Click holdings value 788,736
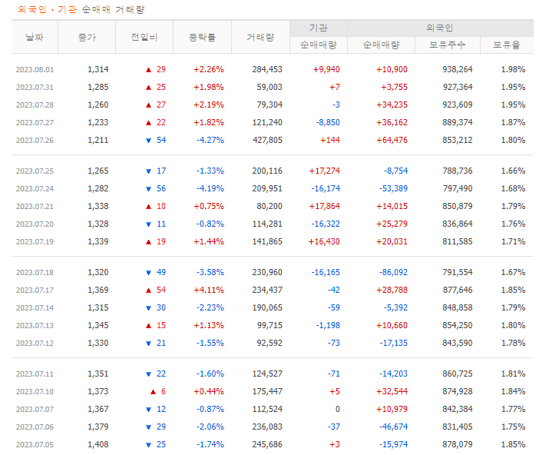 click(x=458, y=171)
